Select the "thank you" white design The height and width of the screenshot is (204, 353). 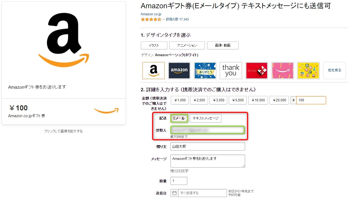231,70
